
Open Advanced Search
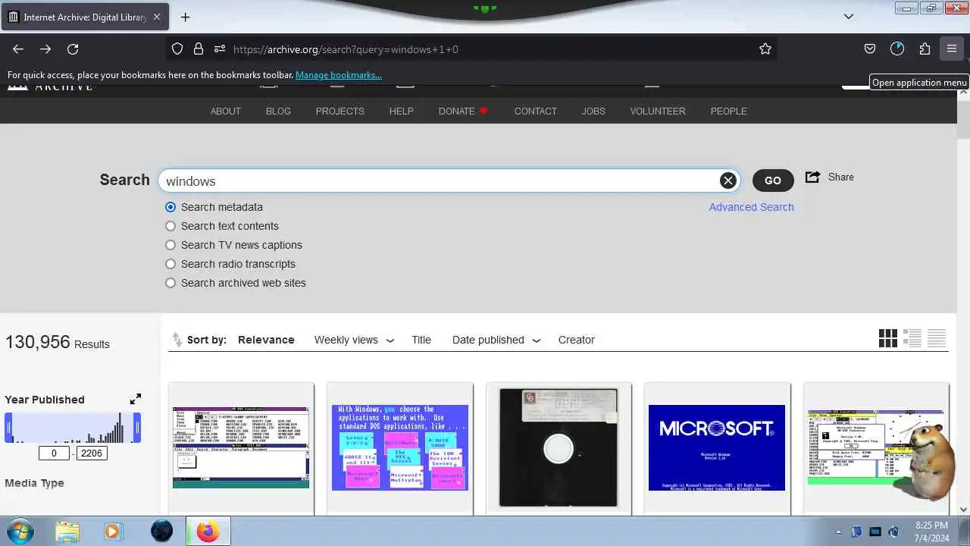point(752,207)
